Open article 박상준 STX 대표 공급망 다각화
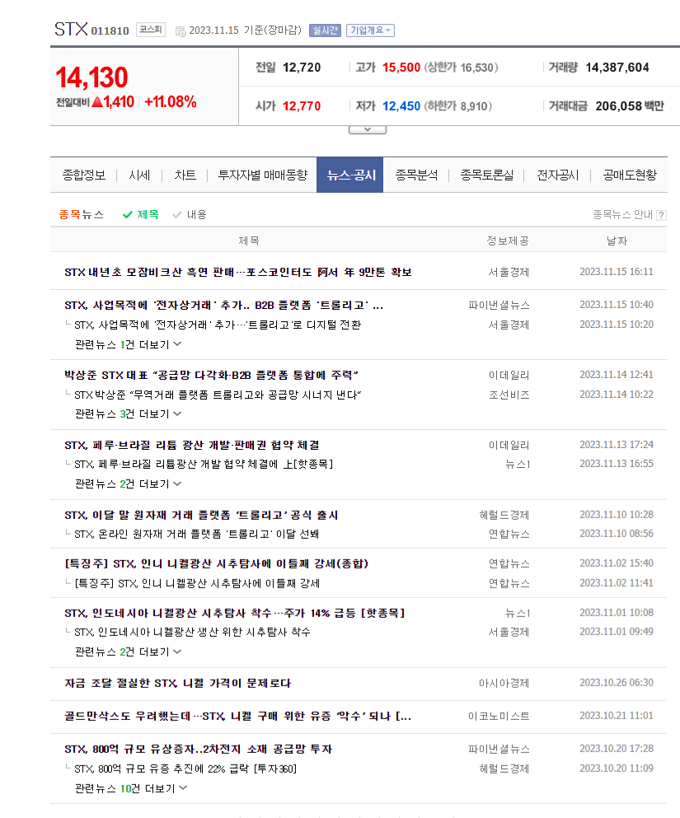 click(x=211, y=375)
